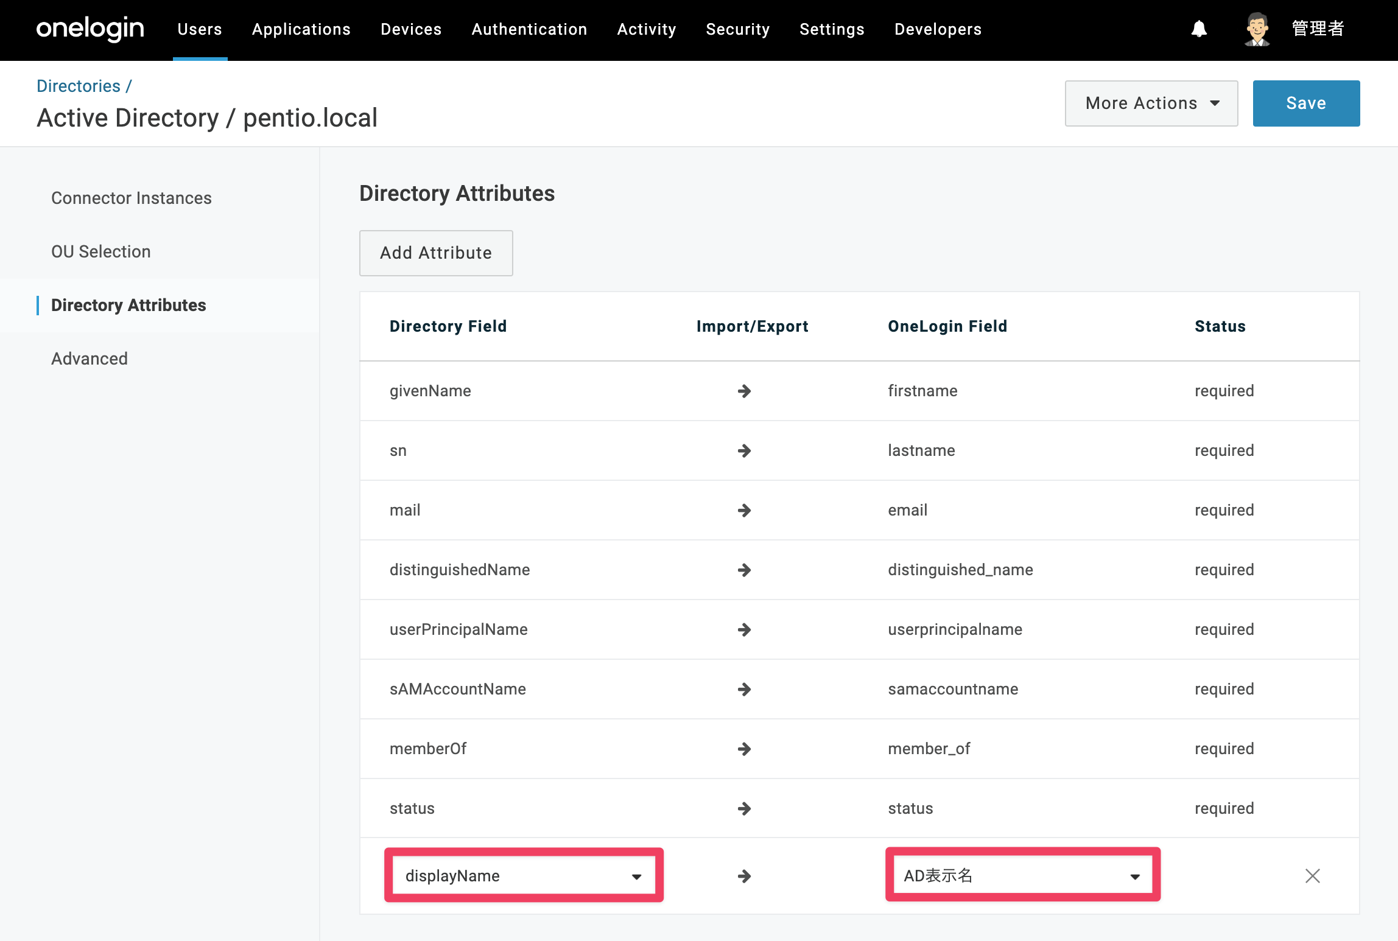
Task: Click the Active Directory / pentio.local page title
Action: coord(207,118)
